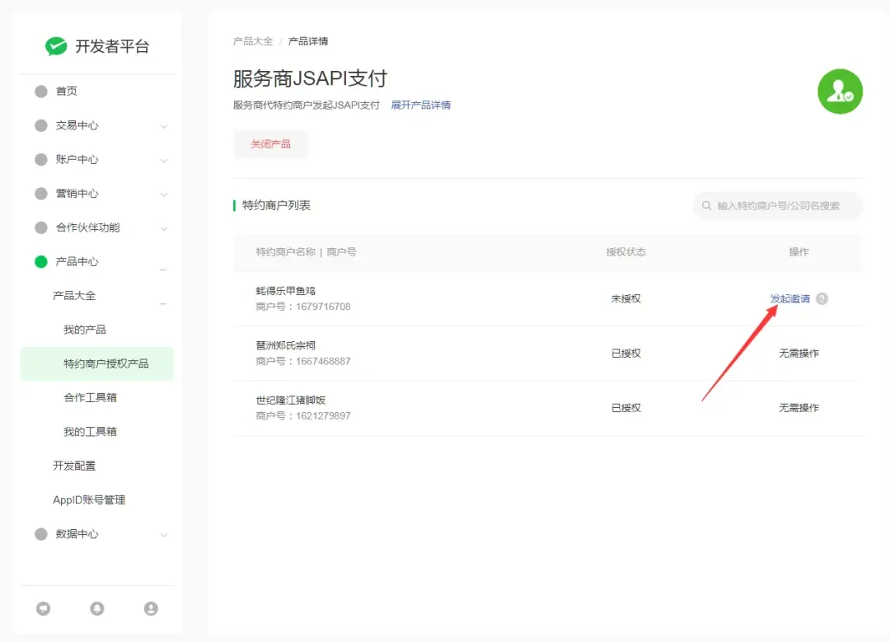
Task: Click the 开发者平台 title text
Action: 112,46
